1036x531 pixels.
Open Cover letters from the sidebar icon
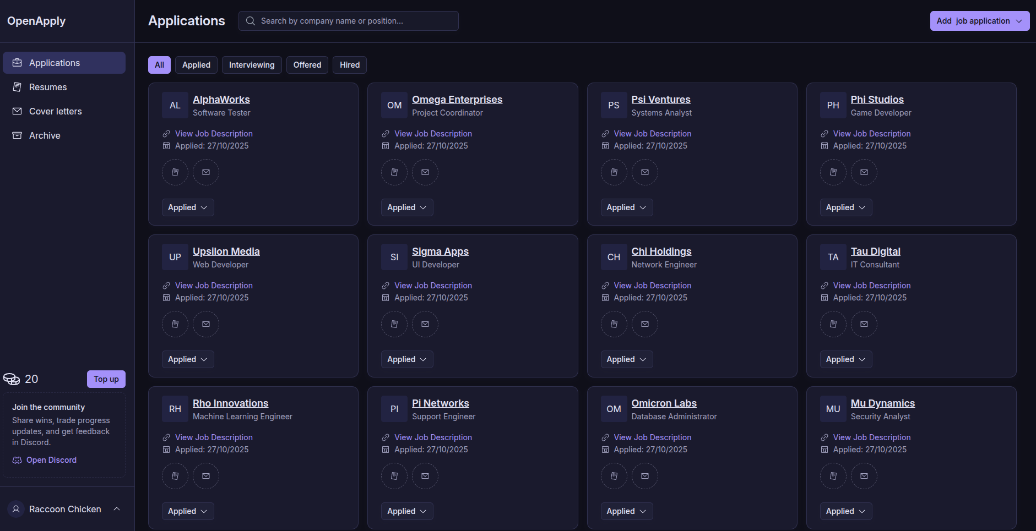(18, 111)
